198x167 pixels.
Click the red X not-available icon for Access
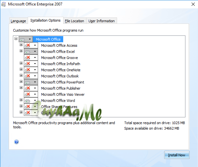27,45
